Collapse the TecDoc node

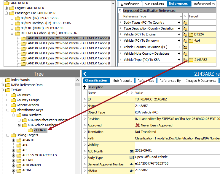[x=2, y=90]
